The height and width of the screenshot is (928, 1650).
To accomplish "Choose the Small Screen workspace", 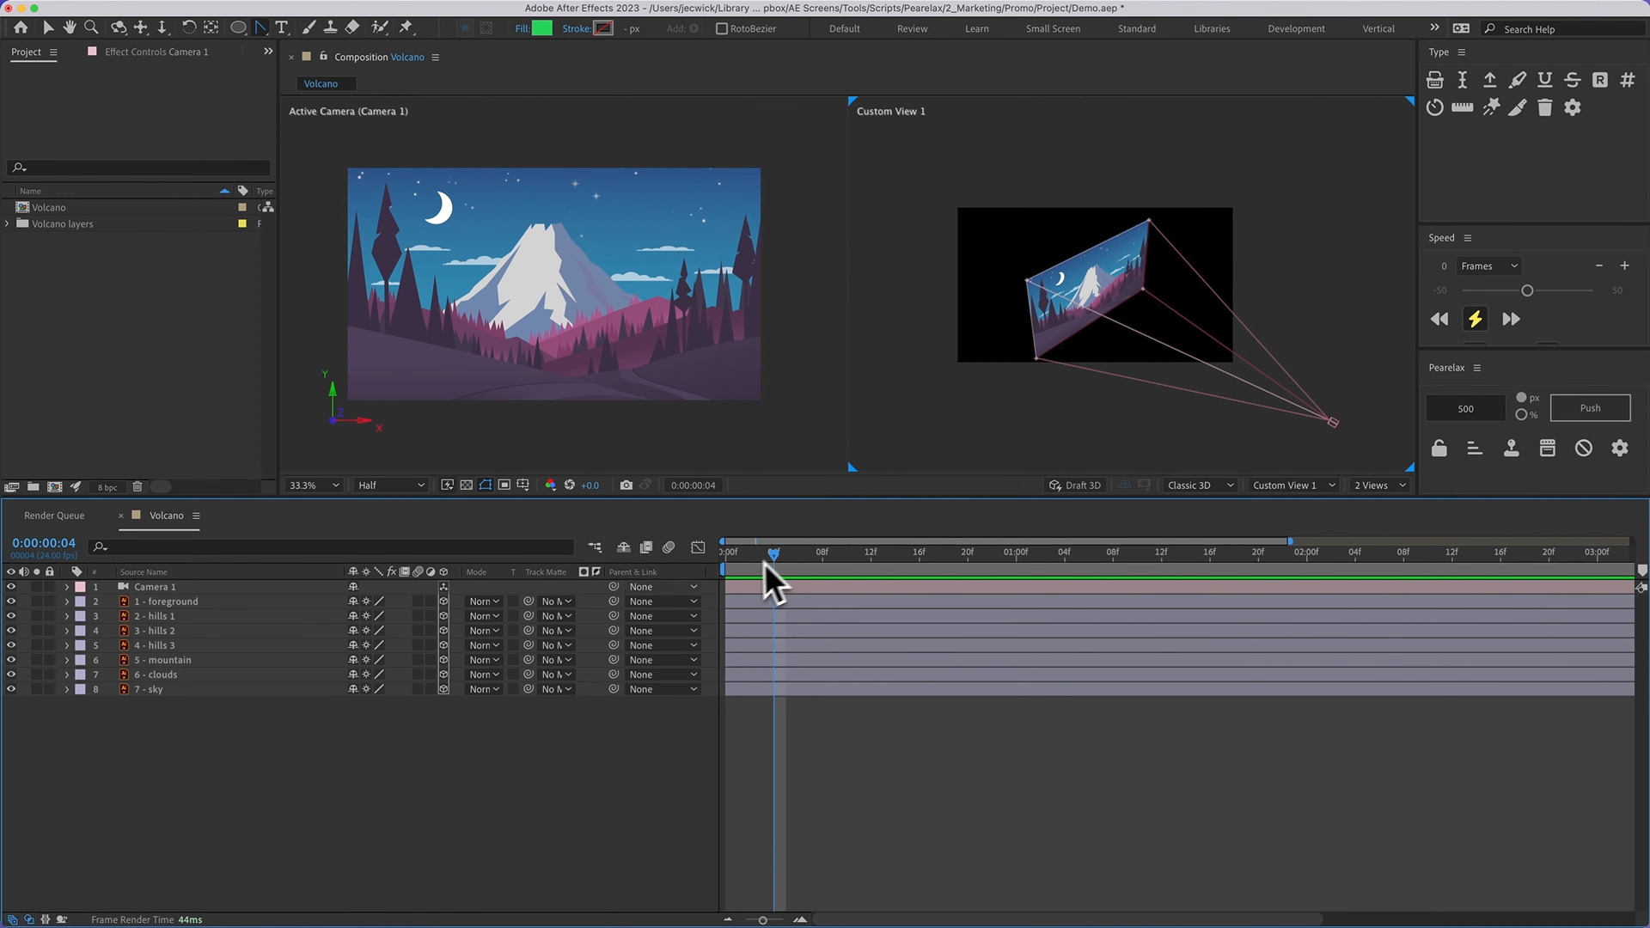I will point(1052,28).
